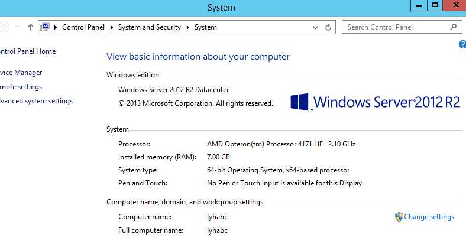Click the Up arrow navigation icon
Screen dimensions: 466x241
click(30, 27)
